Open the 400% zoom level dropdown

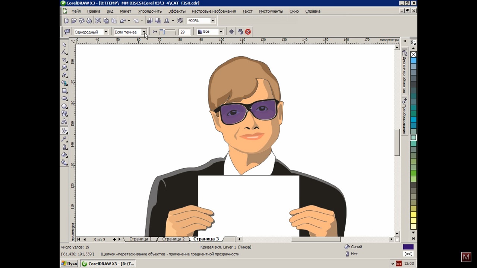tap(213, 21)
